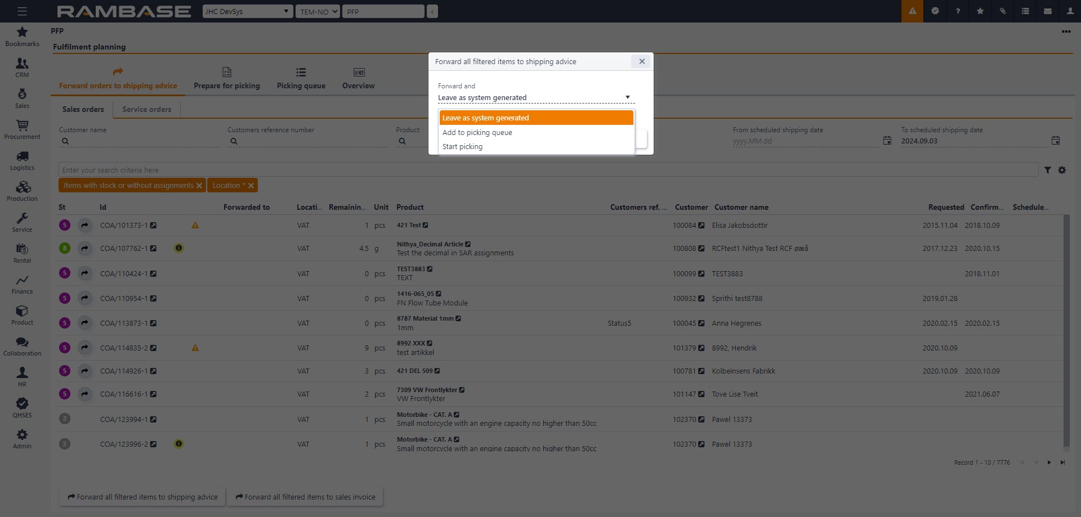1081x517 pixels.
Task: Click the alert warning icon in top bar
Action: tap(912, 11)
